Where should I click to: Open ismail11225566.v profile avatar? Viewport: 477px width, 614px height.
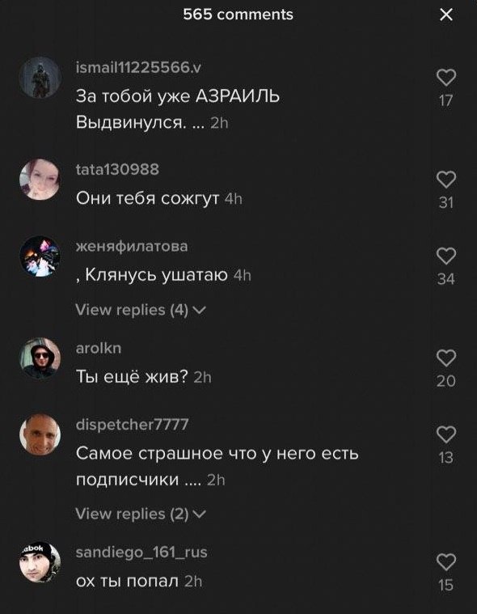(40, 78)
